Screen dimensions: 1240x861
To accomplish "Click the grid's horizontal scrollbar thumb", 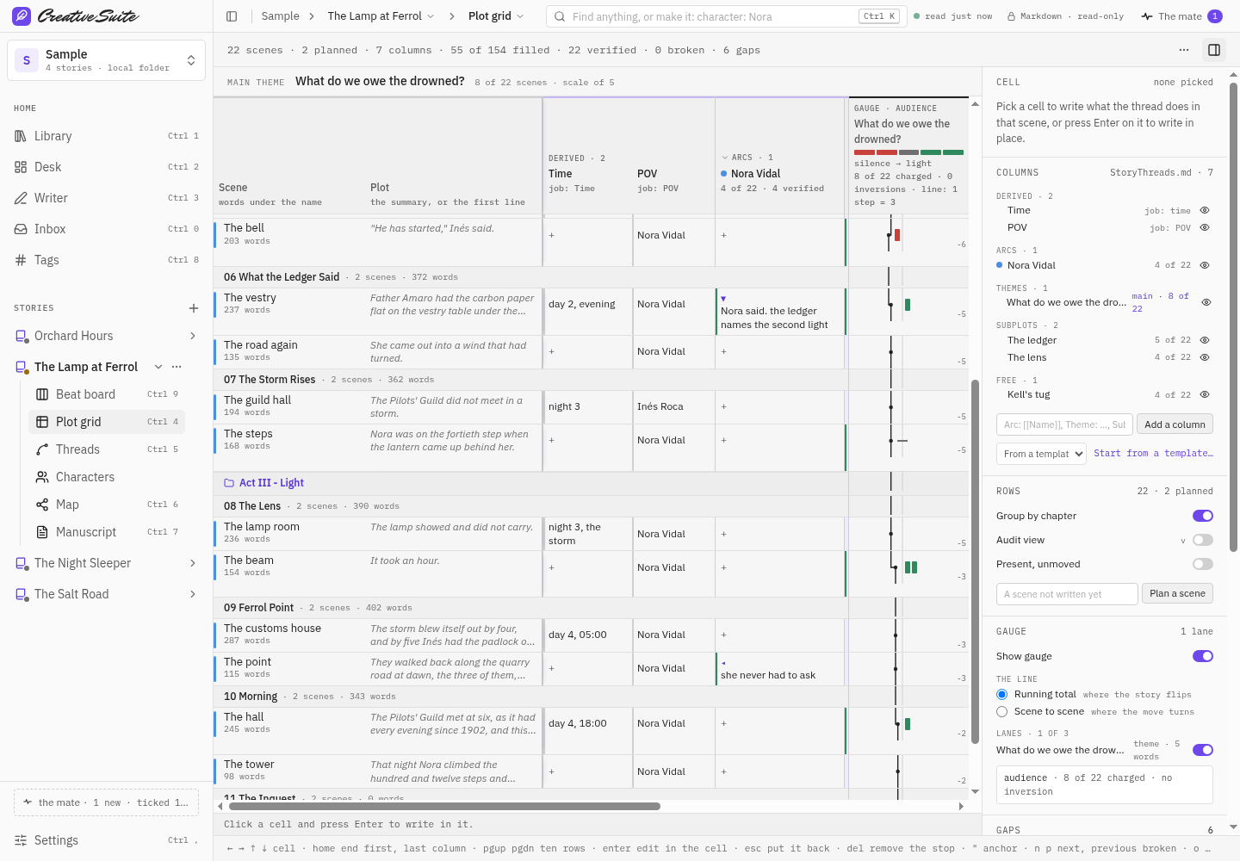I will [444, 807].
